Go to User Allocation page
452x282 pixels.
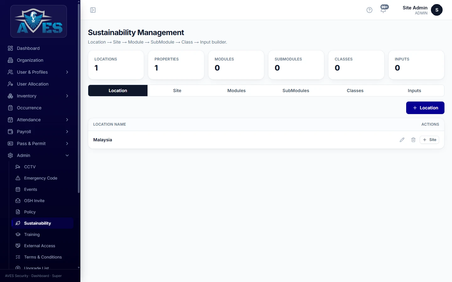pyautogui.click(x=38, y=84)
